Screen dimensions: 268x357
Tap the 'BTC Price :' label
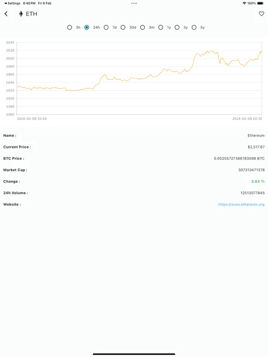[x=13, y=159]
